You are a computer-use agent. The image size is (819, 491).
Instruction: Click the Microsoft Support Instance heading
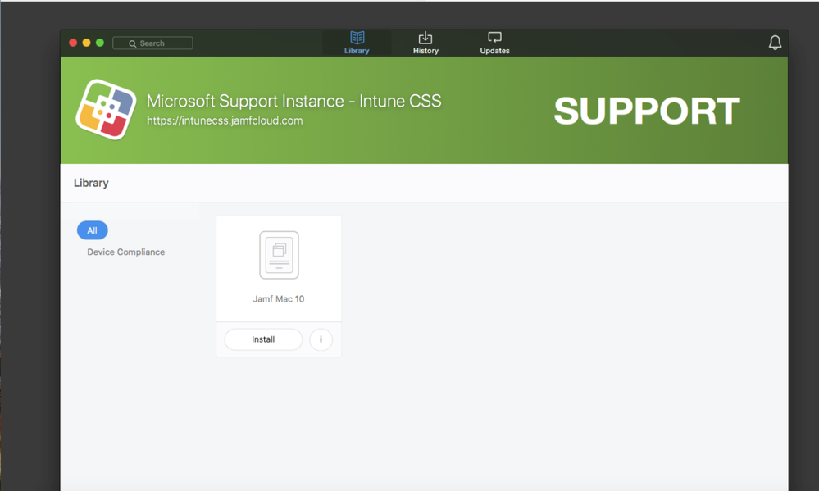[x=294, y=101]
